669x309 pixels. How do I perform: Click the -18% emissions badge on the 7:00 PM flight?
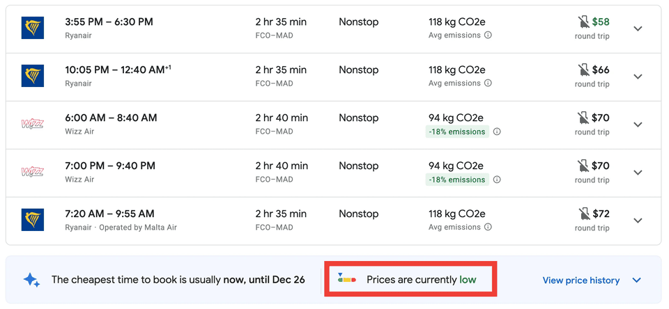[x=457, y=180]
